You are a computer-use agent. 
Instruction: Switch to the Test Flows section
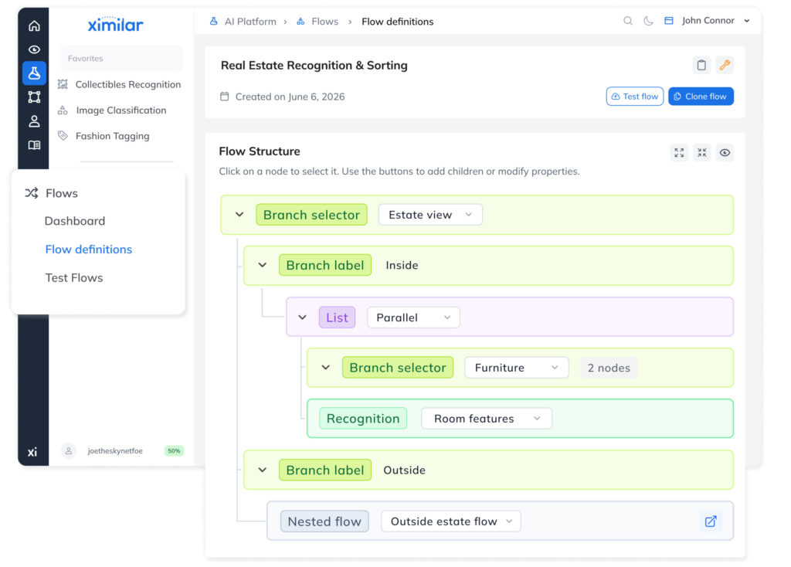pos(73,277)
